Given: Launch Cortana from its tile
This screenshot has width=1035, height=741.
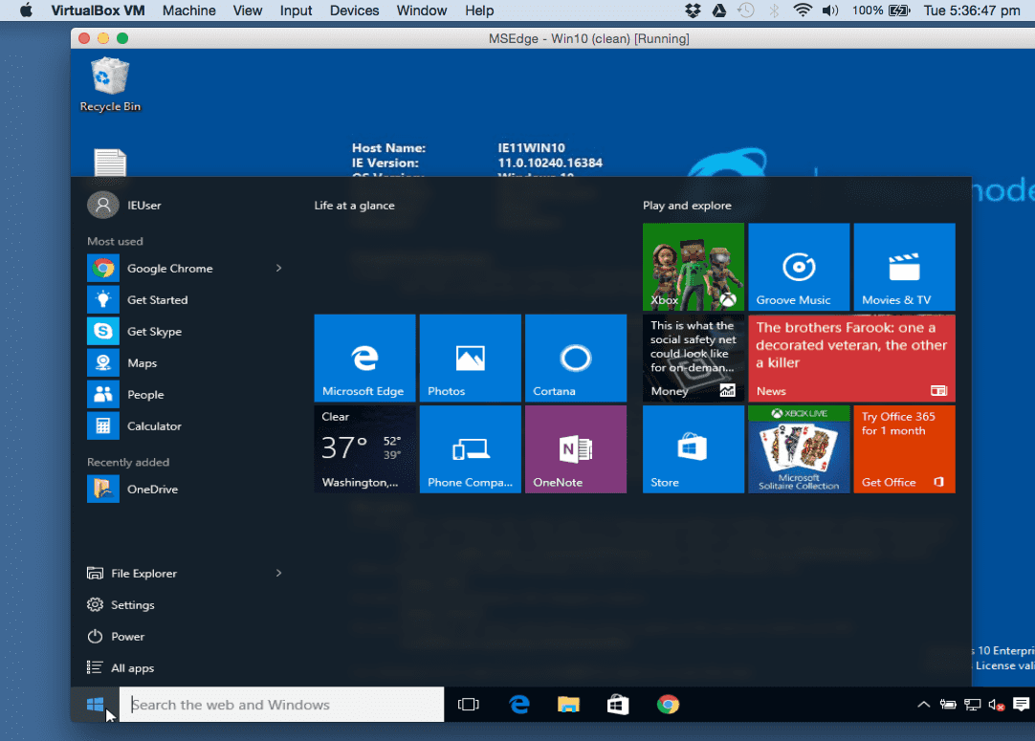Looking at the screenshot, I should (575, 358).
